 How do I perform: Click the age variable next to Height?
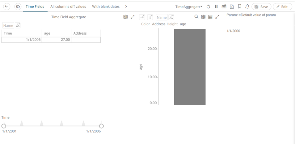coord(183,24)
